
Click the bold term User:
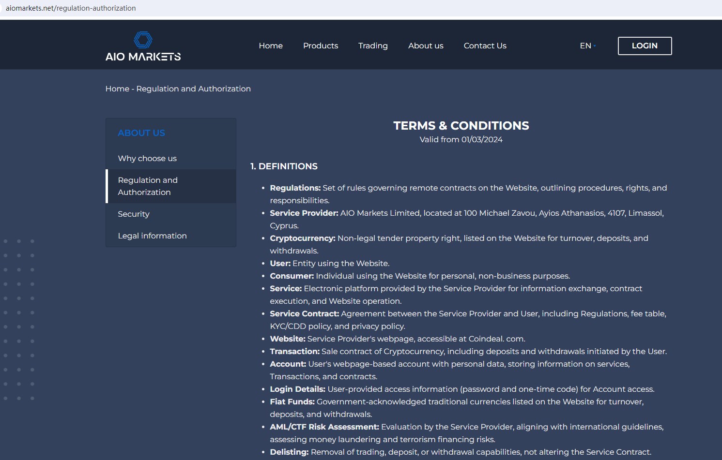(280, 263)
